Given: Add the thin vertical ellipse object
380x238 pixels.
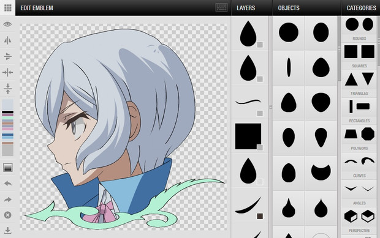Looking at the screenshot, I should click(289, 67).
